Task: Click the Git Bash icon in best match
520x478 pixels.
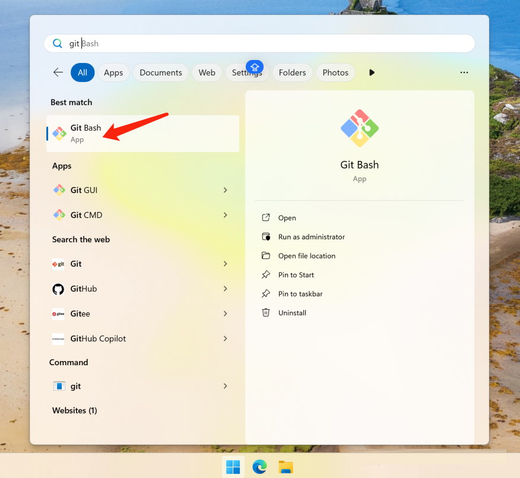Action: [x=59, y=134]
